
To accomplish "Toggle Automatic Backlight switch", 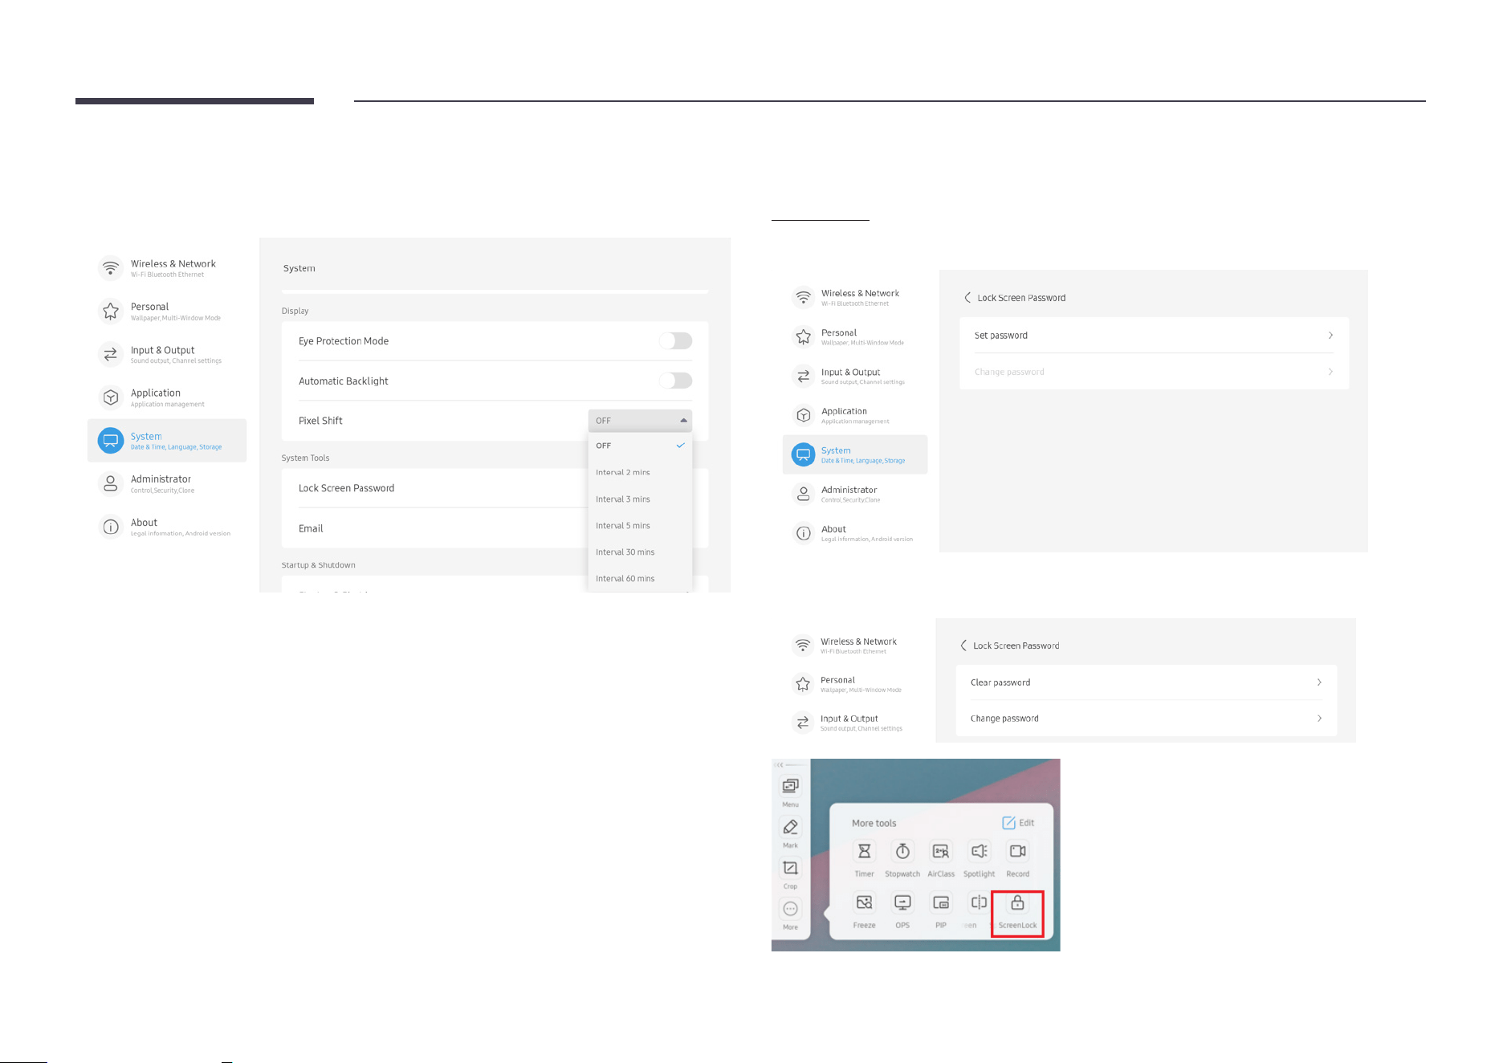I will pyautogui.click(x=675, y=381).
